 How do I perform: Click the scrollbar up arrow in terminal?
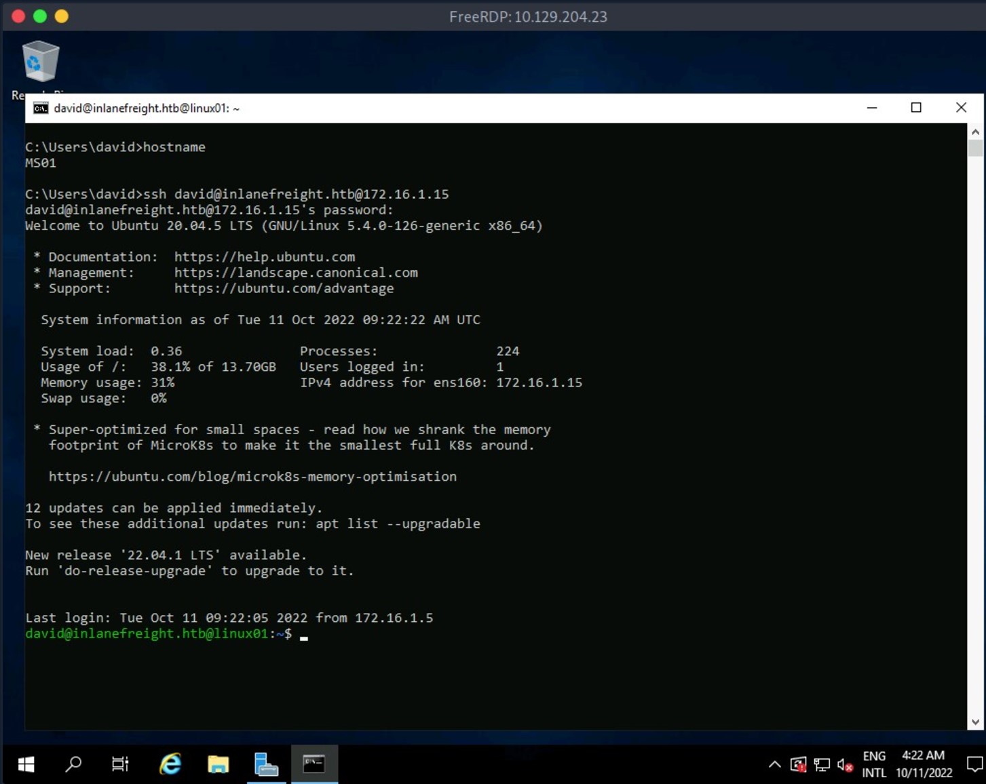975,132
